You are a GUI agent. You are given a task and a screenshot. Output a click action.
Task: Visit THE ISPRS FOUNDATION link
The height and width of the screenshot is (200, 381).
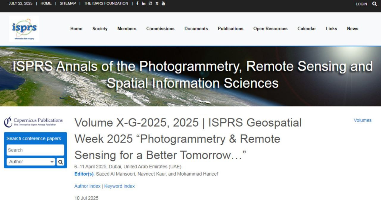point(106,4)
